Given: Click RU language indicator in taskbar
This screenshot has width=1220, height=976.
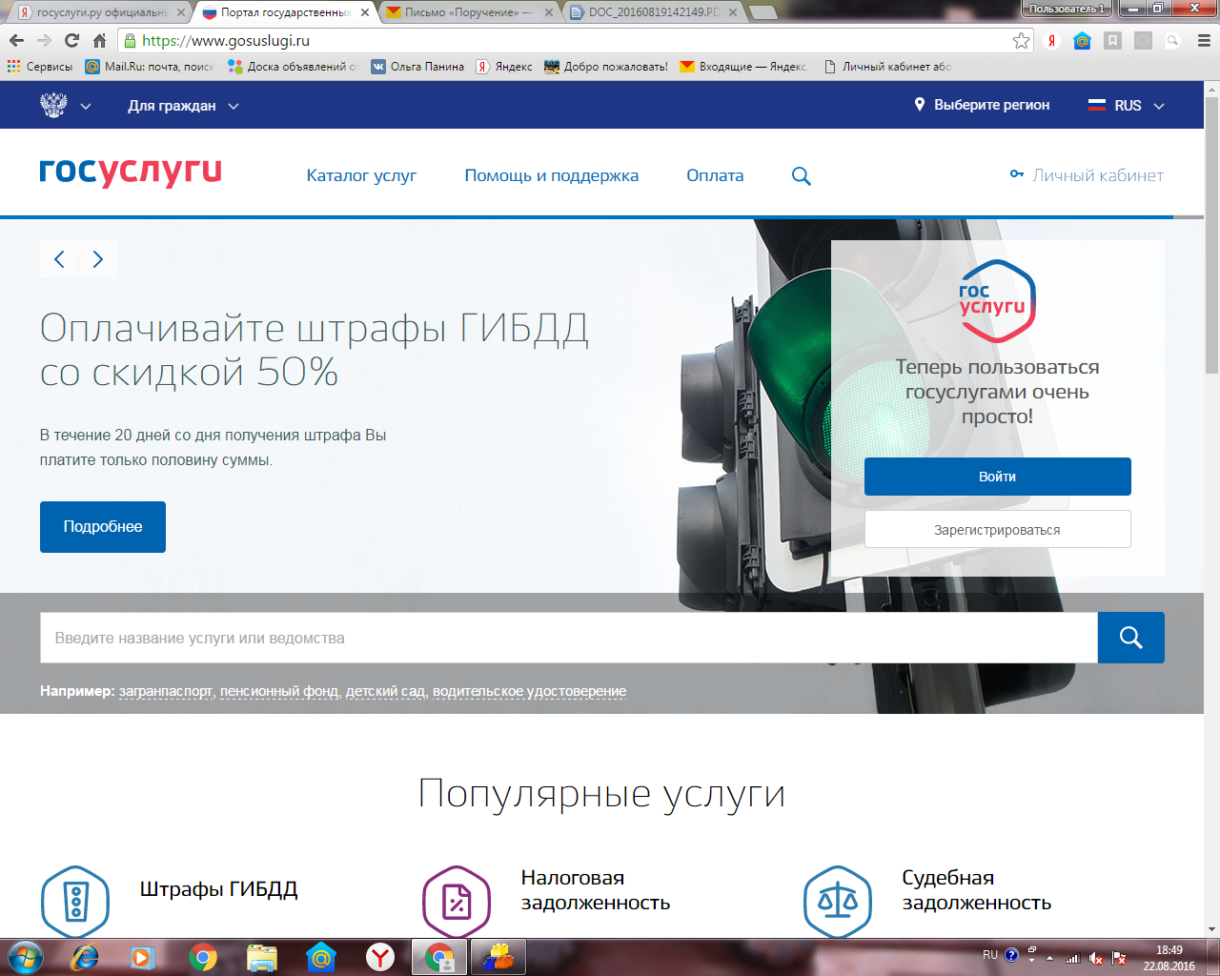Looking at the screenshot, I should 990,954.
